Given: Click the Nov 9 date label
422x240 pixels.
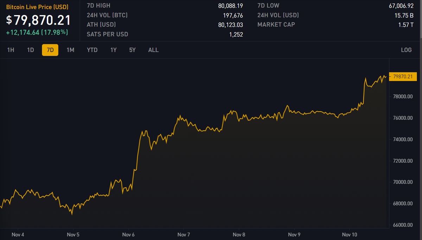Looking at the screenshot, I should click(294, 234).
